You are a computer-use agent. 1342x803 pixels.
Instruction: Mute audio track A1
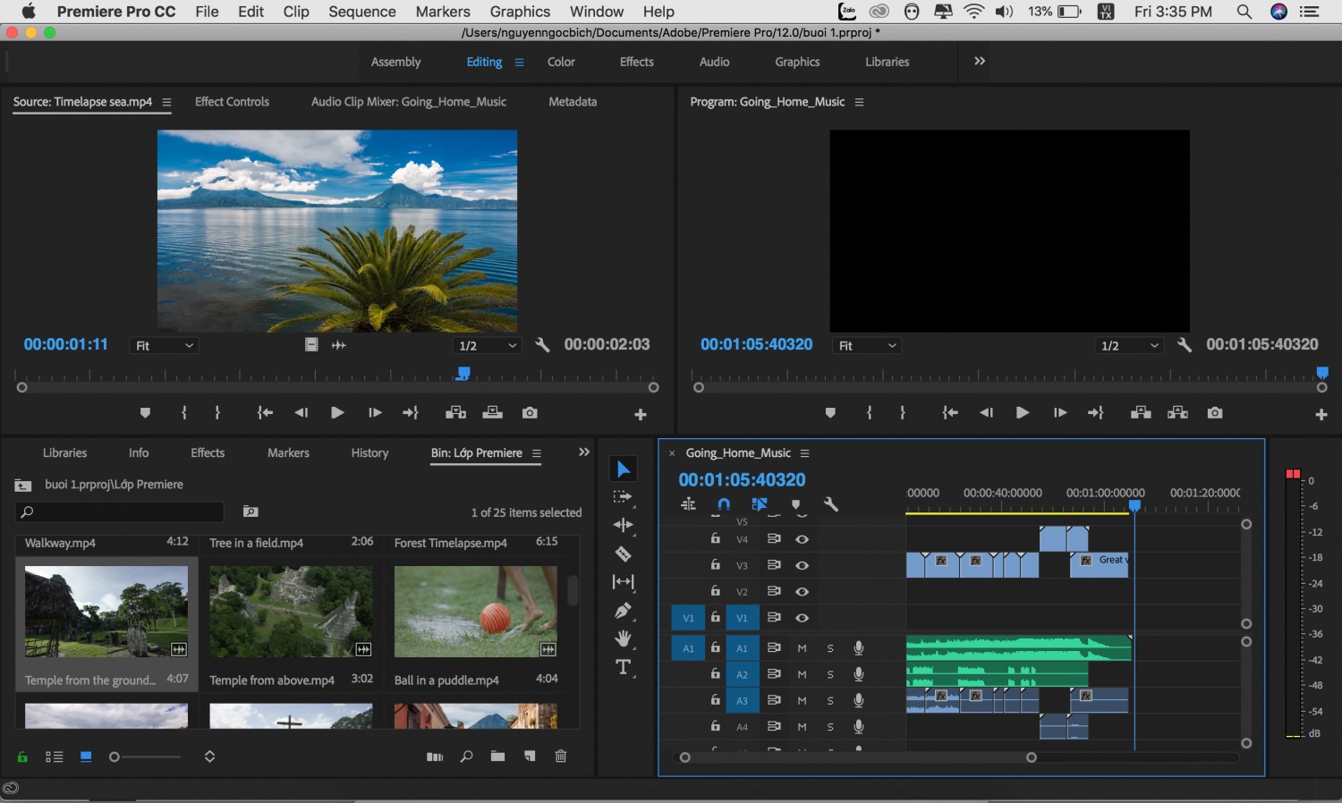click(802, 648)
